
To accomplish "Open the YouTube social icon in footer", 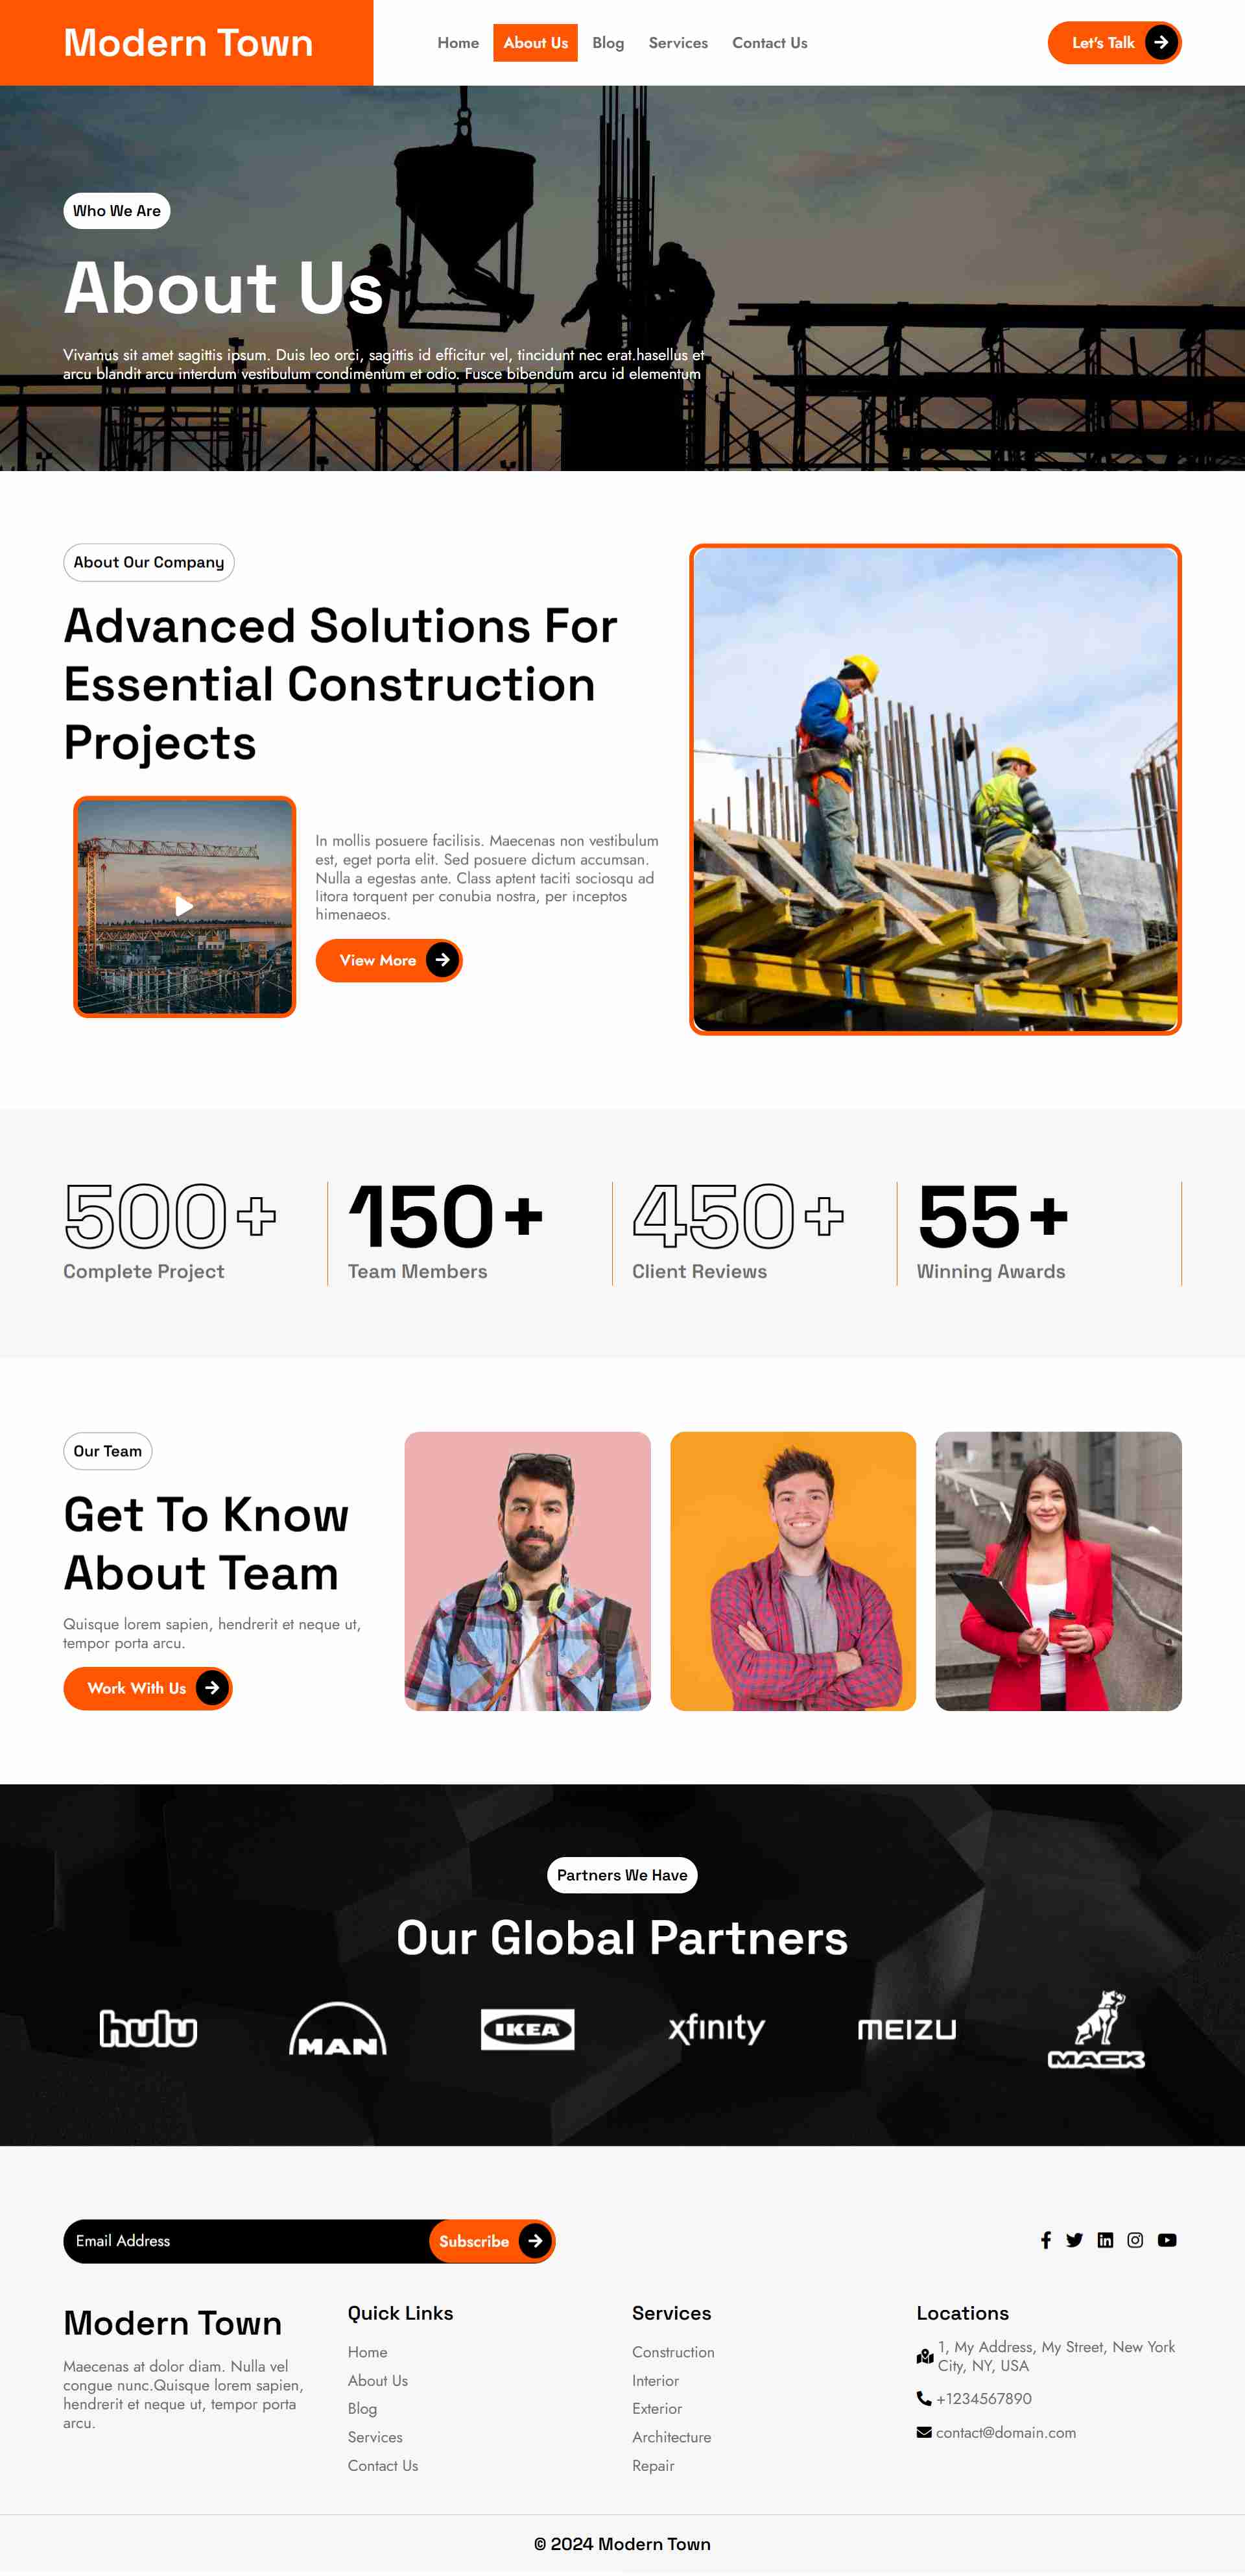I will pos(1167,2240).
